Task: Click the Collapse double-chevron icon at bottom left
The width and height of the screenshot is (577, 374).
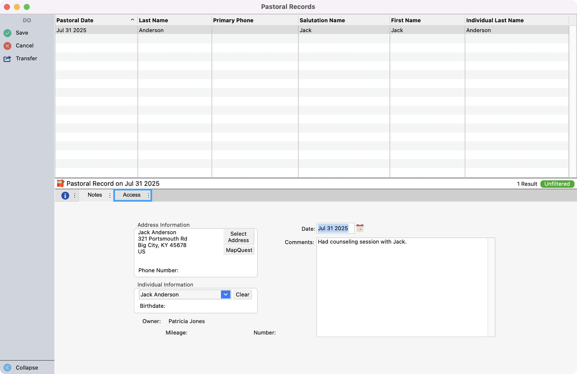Action: click(x=7, y=368)
